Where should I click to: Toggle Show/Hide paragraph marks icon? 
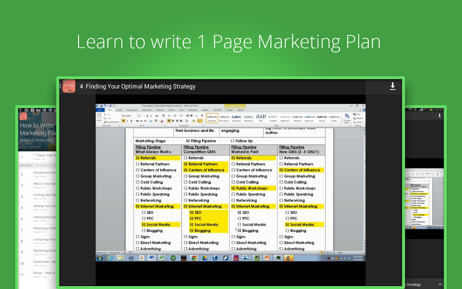[x=202, y=116]
